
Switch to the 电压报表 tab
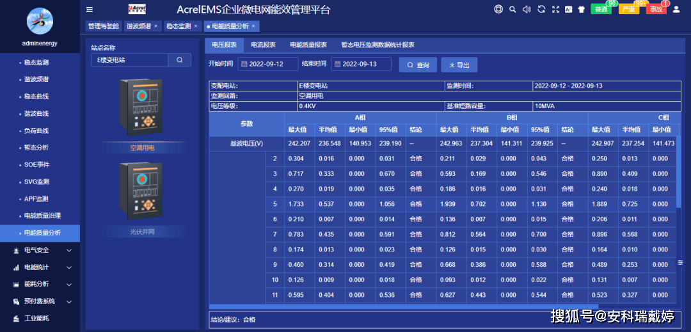click(x=225, y=45)
